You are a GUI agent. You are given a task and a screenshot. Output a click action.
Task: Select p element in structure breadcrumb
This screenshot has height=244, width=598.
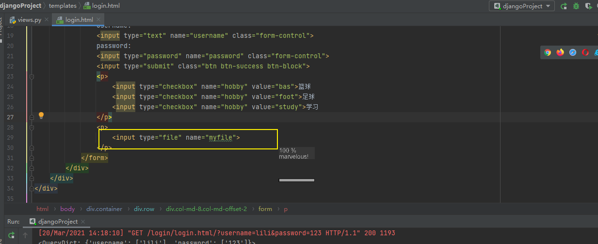(286, 209)
